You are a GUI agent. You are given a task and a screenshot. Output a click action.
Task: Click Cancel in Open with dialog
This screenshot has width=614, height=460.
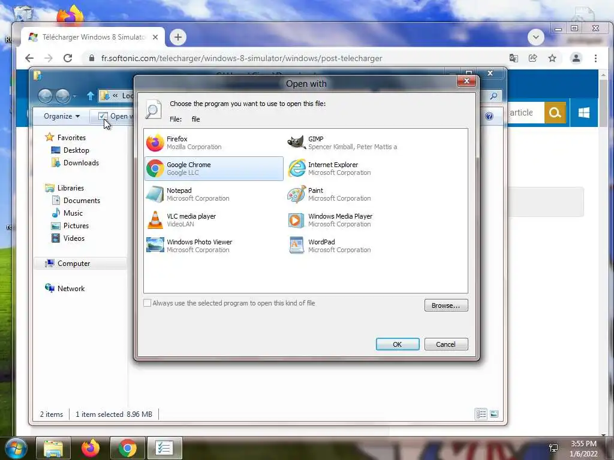[x=446, y=344]
